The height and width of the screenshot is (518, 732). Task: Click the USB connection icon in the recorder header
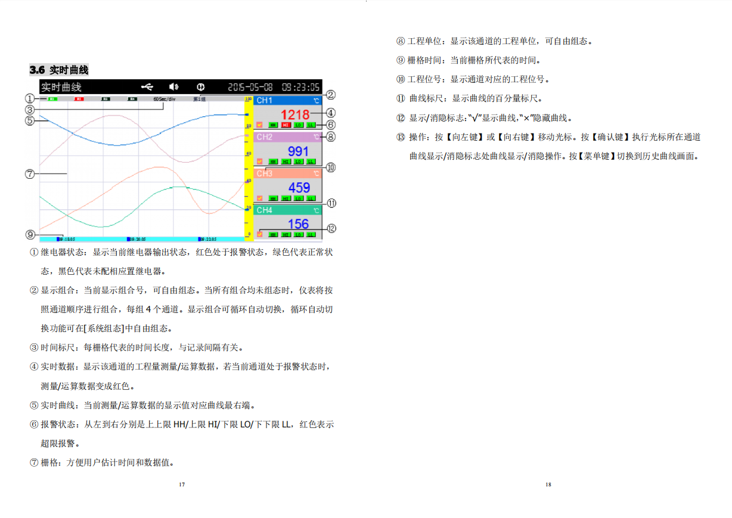(147, 86)
